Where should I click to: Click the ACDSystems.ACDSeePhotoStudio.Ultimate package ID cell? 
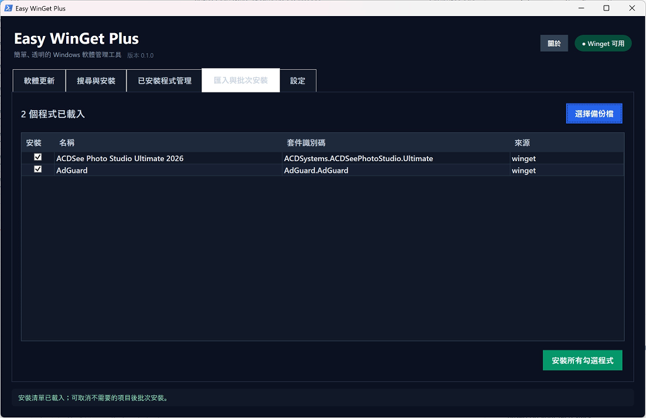[396, 158]
